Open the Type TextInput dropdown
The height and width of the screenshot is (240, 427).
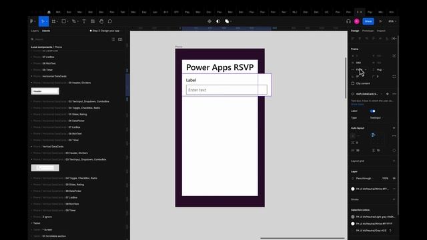(376, 118)
